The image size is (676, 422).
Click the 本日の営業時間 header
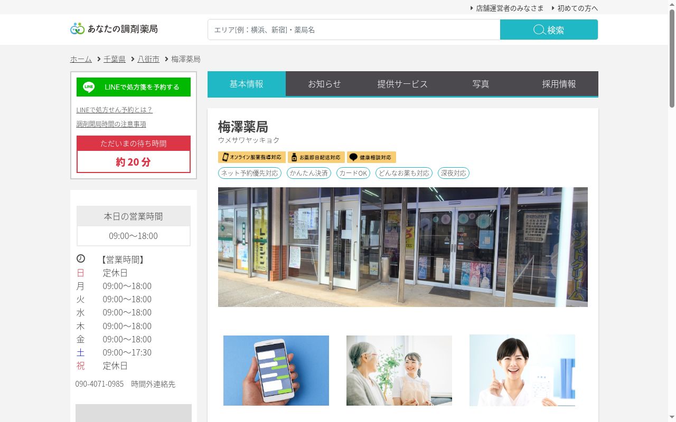(134, 216)
